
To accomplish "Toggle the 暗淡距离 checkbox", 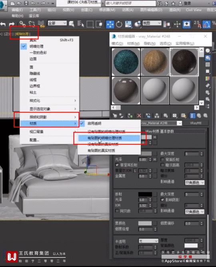I will [x=162, y=165].
